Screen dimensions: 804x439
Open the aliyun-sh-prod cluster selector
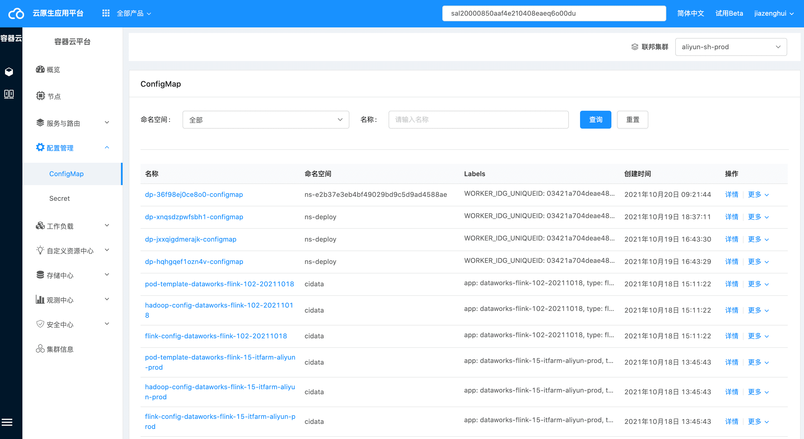(x=731, y=47)
